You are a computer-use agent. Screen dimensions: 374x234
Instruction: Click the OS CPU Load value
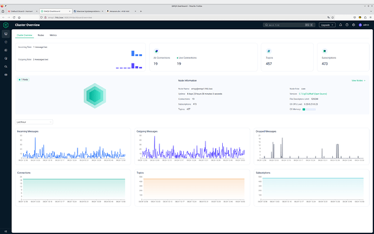point(311,104)
